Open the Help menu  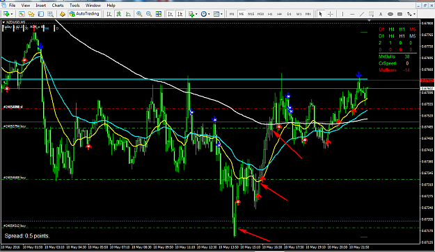point(111,6)
